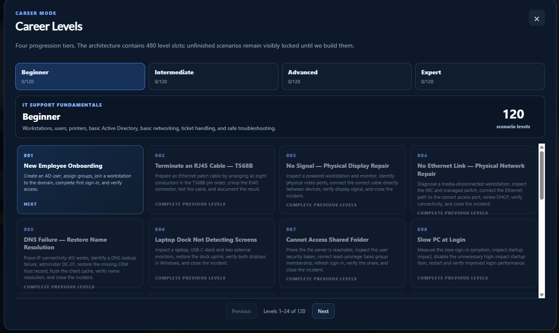
Task: Click the No Signal Physical Display Repair card
Action: [x=342, y=180]
